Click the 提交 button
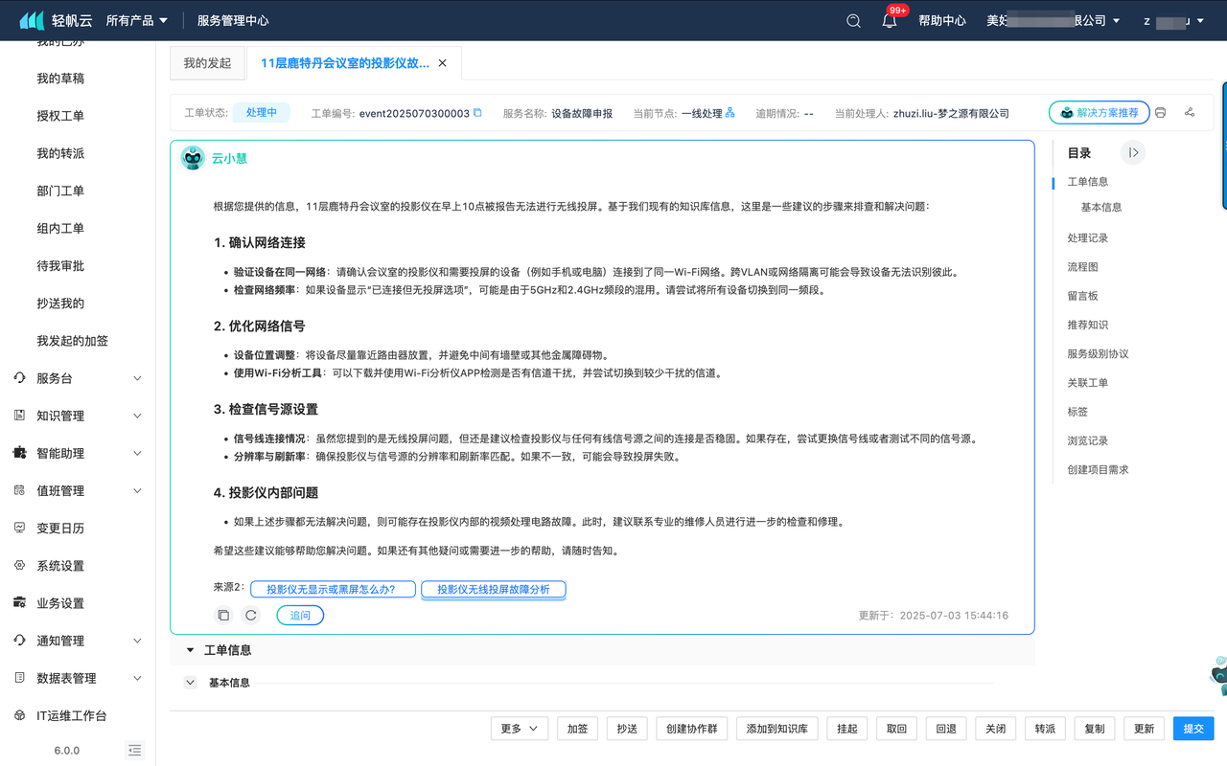 coord(1192,729)
